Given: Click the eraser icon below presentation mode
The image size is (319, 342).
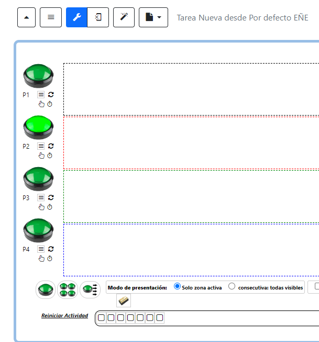Looking at the screenshot, I should coord(124,300).
